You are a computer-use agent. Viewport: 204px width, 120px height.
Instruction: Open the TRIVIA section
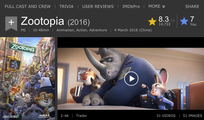point(66,6)
